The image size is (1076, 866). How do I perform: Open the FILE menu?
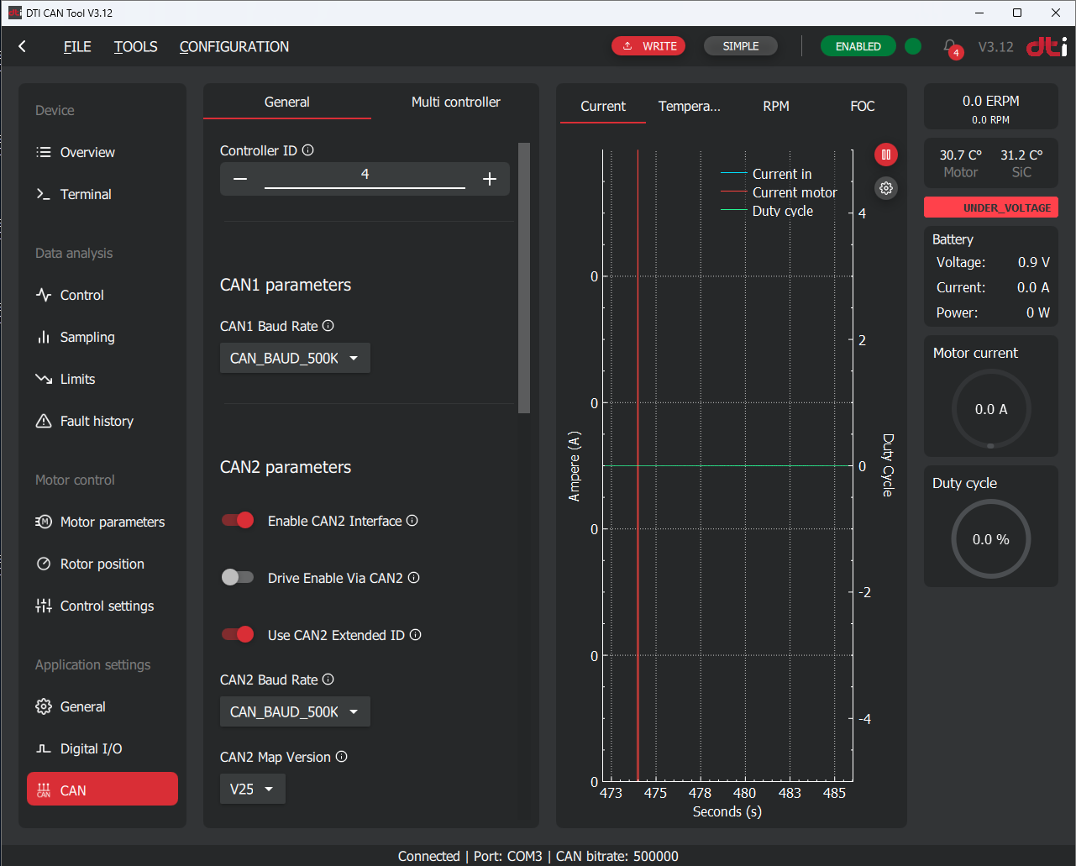(x=77, y=46)
